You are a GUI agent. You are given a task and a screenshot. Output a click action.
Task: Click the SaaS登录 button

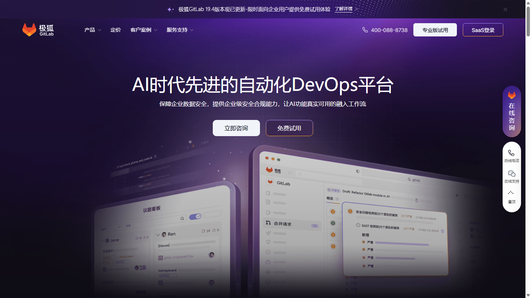click(x=483, y=30)
